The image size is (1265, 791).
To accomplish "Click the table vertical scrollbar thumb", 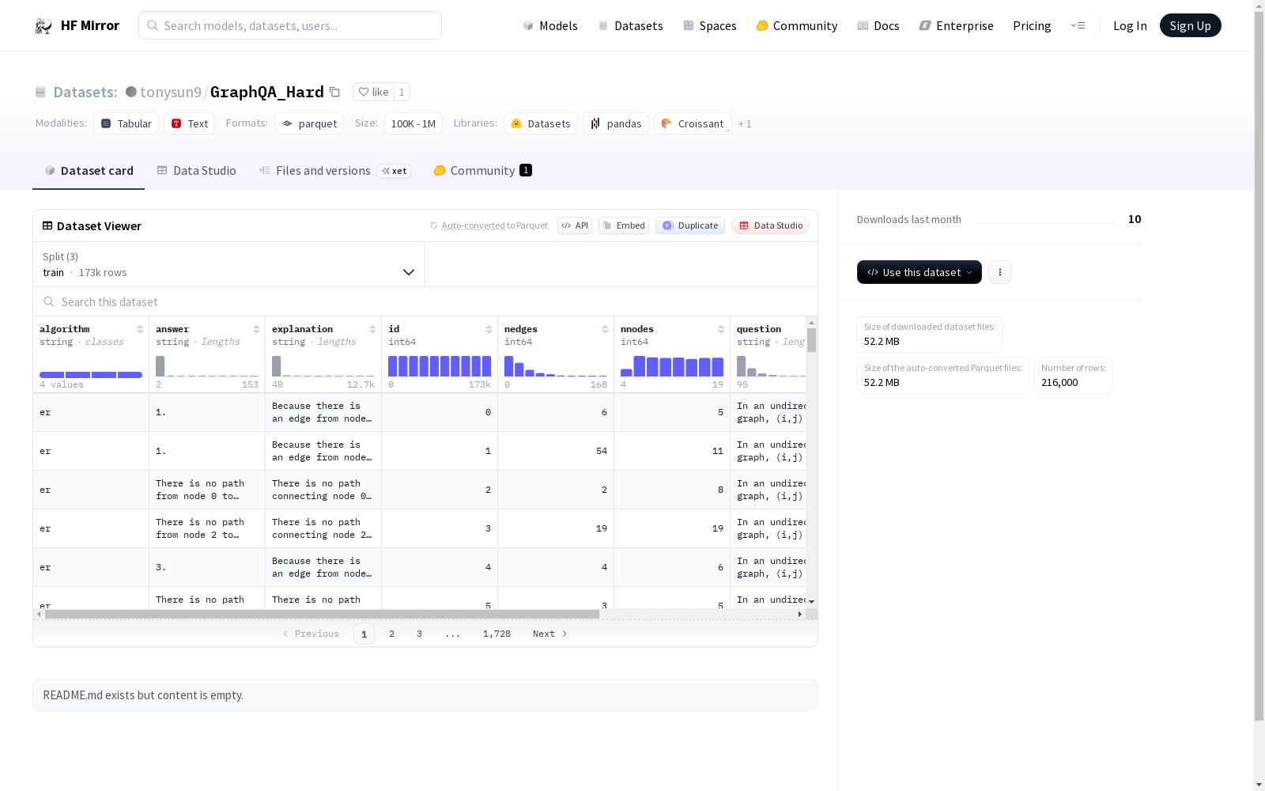I will 811,340.
